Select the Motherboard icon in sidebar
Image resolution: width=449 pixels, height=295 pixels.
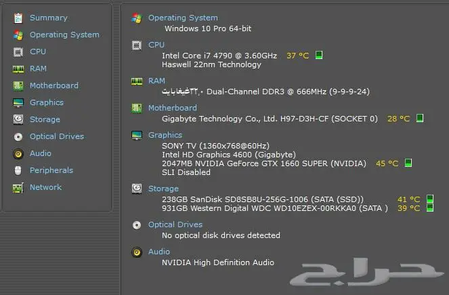coord(18,85)
